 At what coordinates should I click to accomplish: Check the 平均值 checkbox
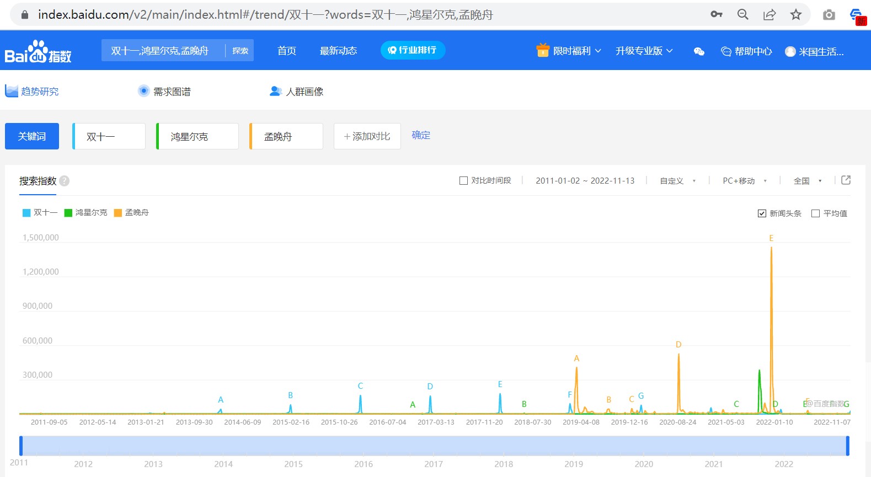(816, 213)
